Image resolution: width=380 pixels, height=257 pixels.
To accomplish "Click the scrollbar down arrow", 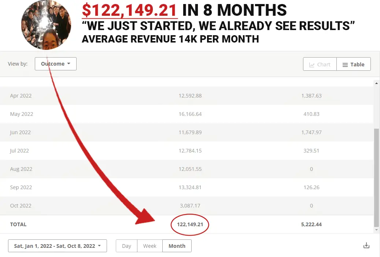I will click(376, 230).
